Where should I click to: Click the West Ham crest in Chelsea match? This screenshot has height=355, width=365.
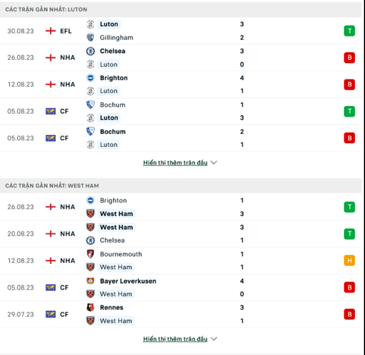click(x=90, y=227)
